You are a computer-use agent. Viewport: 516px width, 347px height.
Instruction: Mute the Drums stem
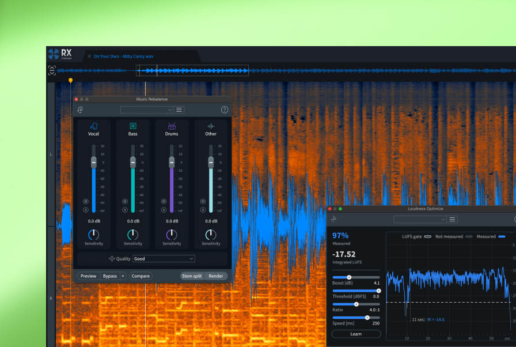point(164,202)
